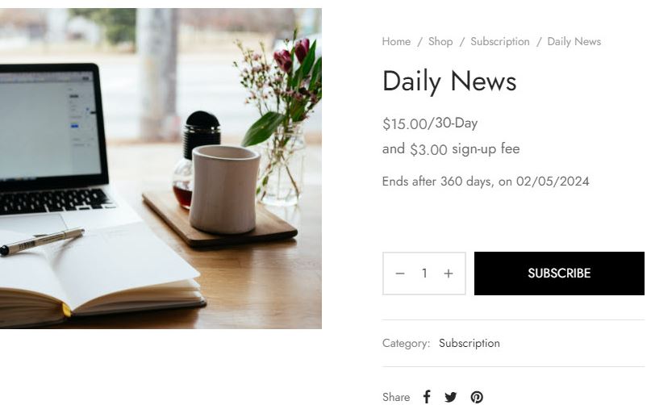Subscribe to Daily News
Screen dimensions: 651x405
click(x=559, y=273)
